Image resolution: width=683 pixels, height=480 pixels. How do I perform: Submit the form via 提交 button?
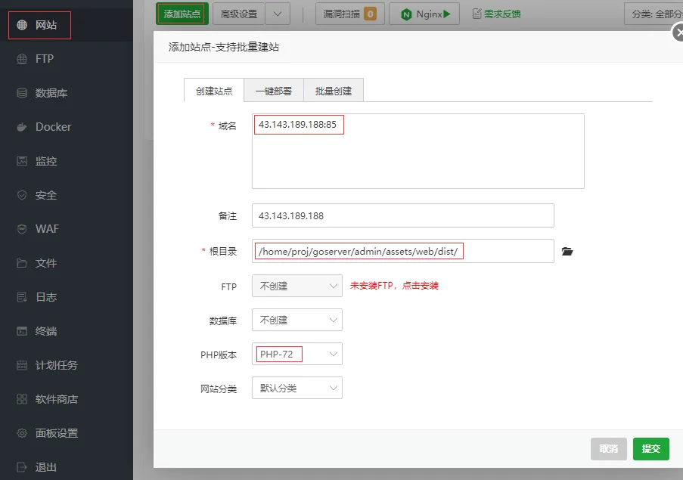click(650, 448)
